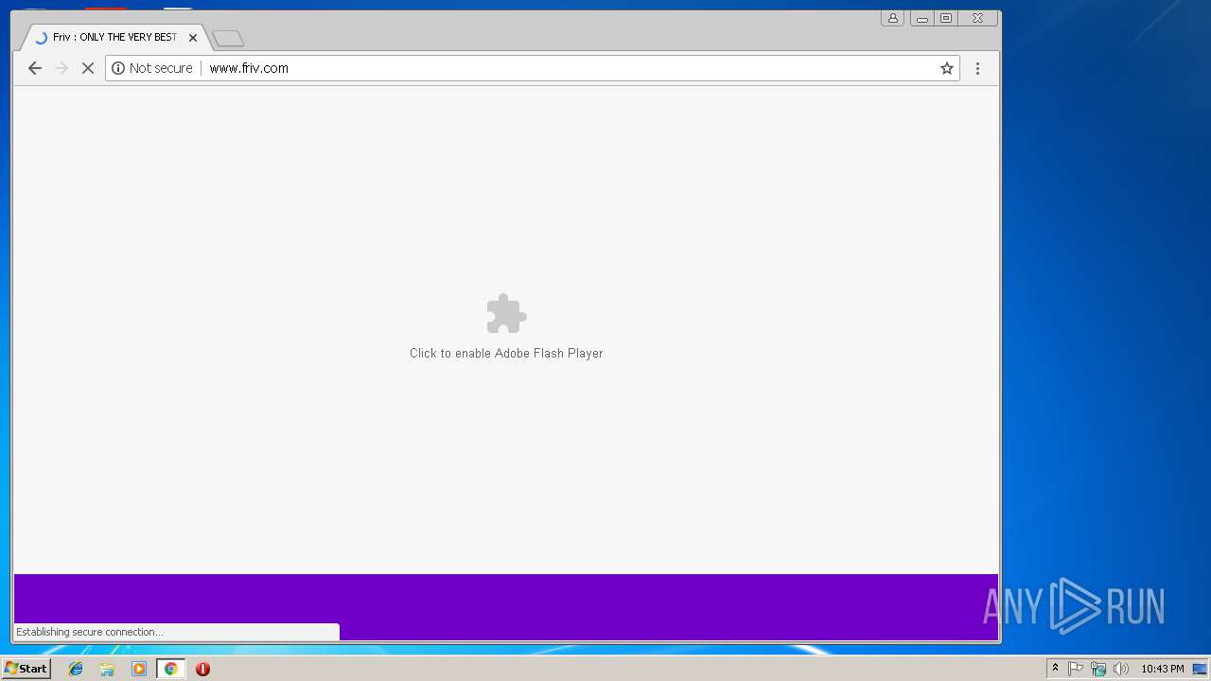Open the network tray icon

tap(1098, 669)
